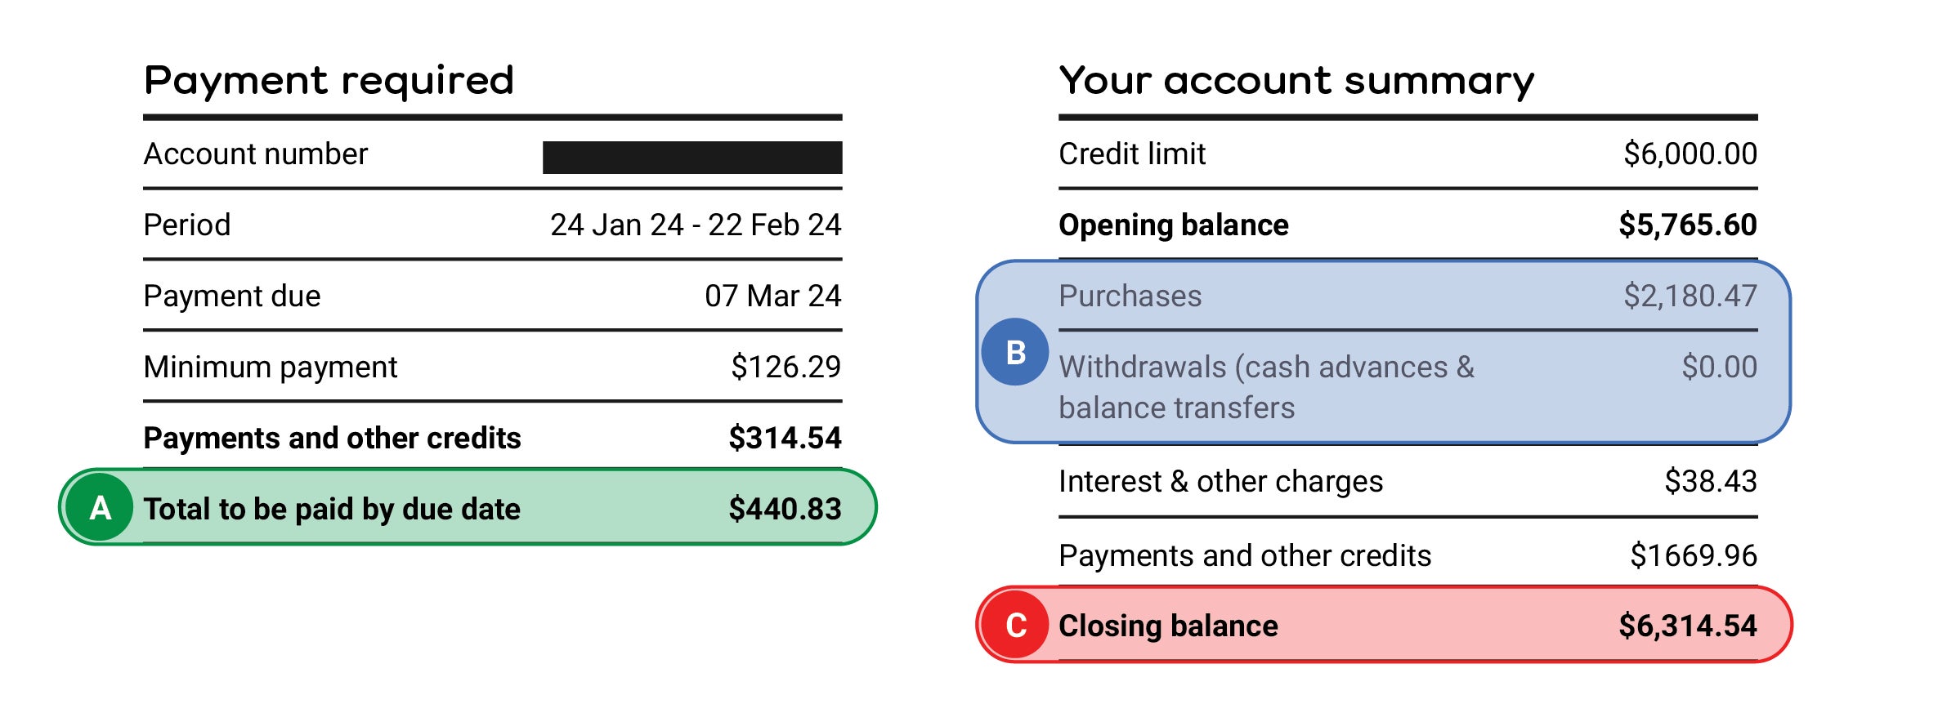Click the redacted account number bar
Viewport: 1938px width, 704px height.
692,157
